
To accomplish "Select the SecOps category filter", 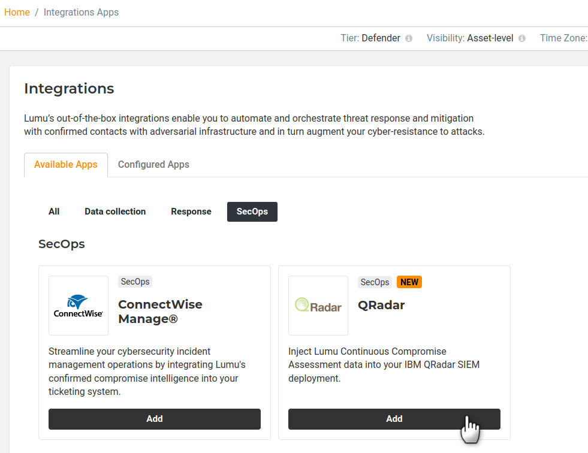I will (252, 212).
